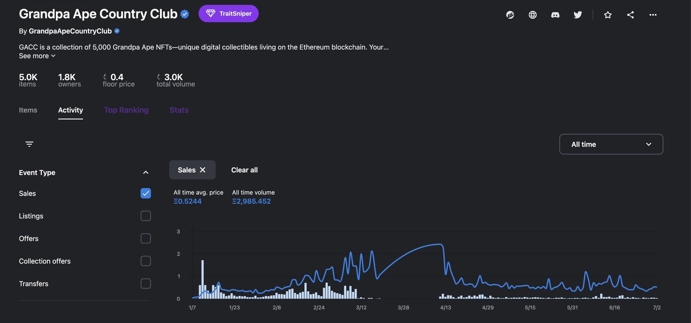
Task: Tick the Collection offers checkbox
Action: [146, 261]
